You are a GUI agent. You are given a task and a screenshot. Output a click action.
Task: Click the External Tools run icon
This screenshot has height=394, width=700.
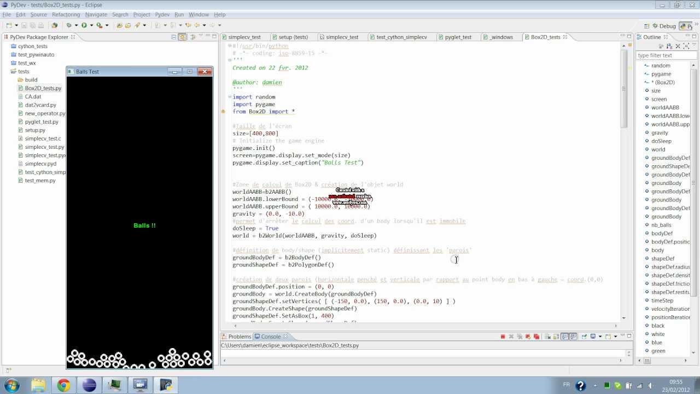[x=99, y=25]
